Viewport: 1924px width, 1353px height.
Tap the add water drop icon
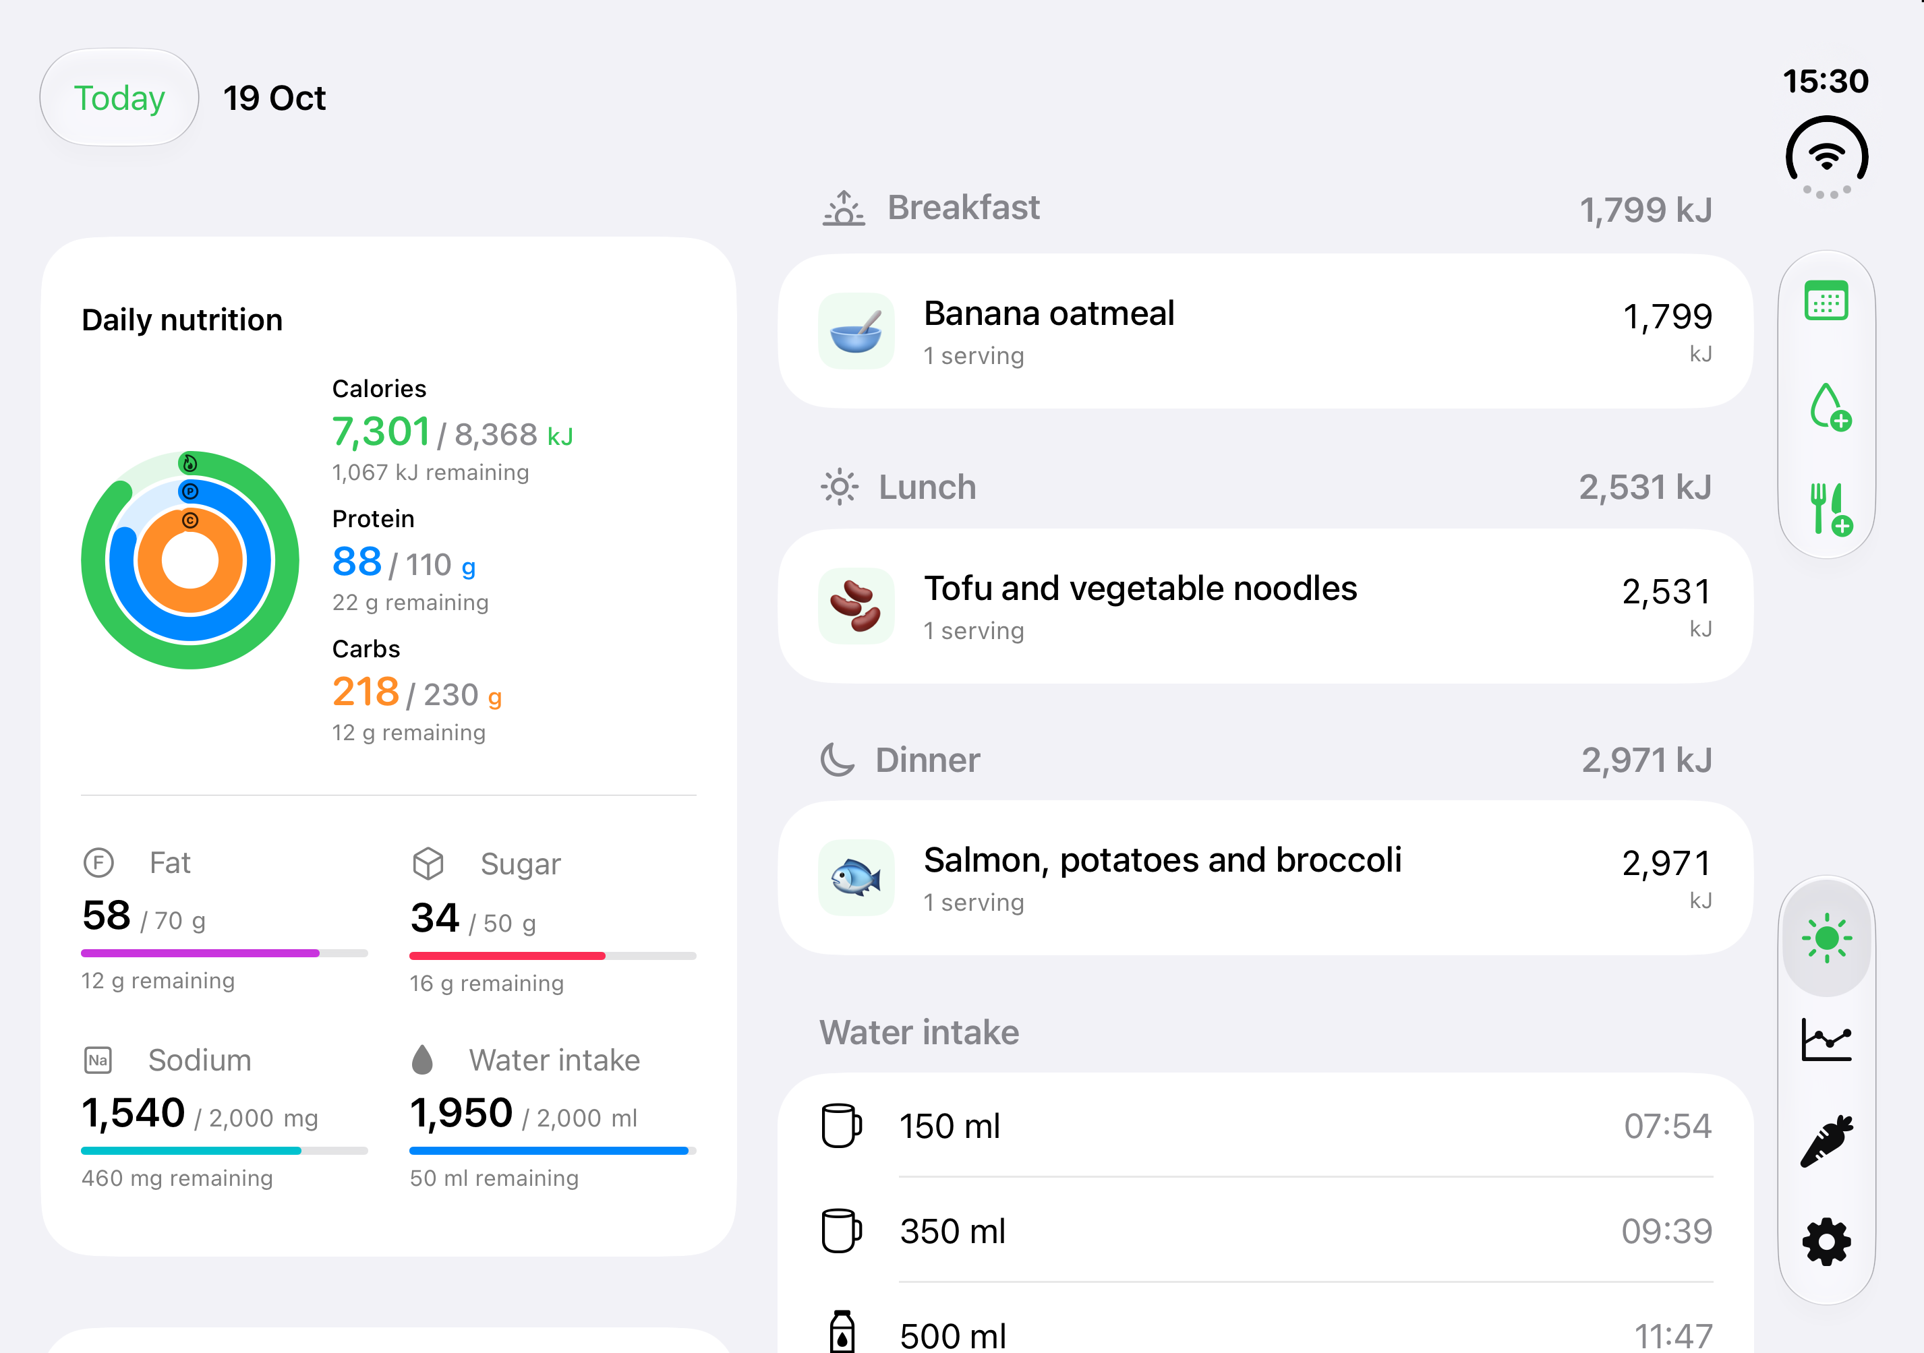[x=1830, y=407]
